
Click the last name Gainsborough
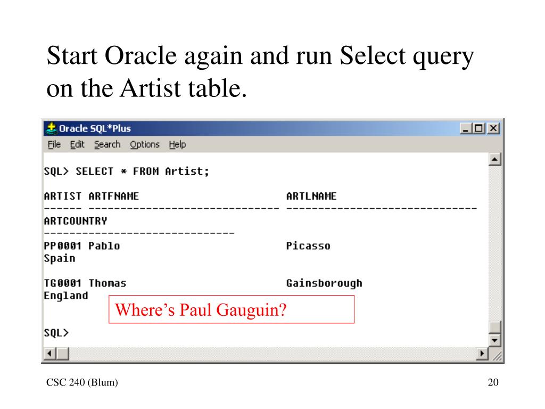[x=324, y=283]
